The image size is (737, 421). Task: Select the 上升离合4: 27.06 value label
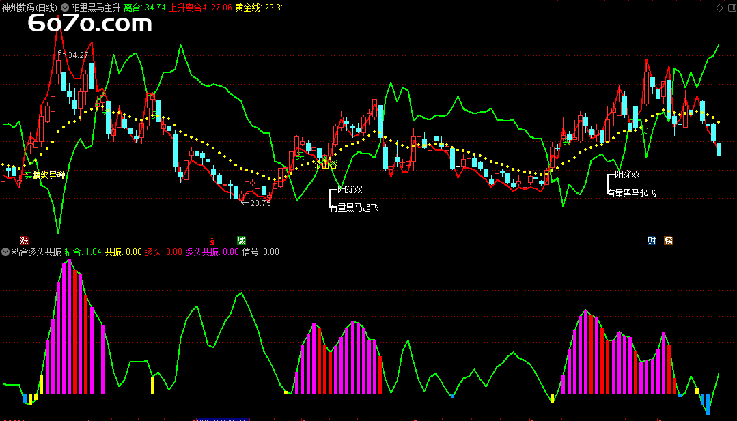pos(201,8)
